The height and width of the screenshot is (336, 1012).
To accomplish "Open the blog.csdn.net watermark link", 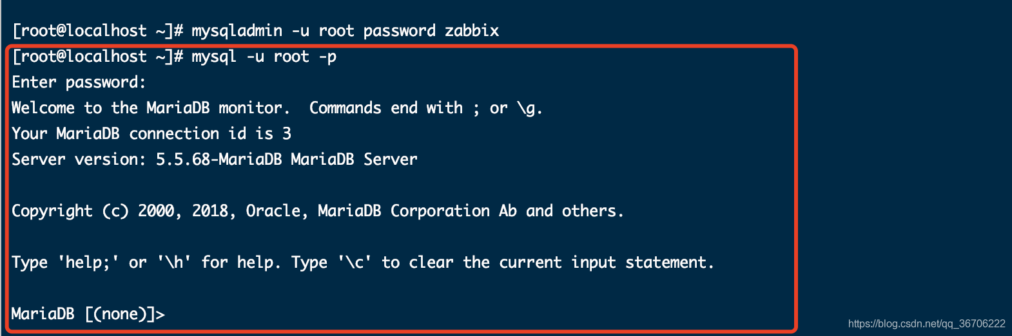I will 926,324.
